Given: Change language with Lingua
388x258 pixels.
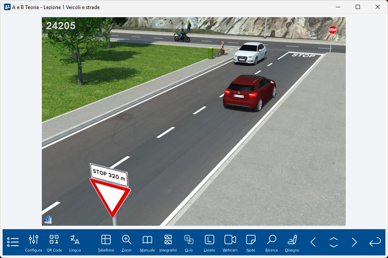Looking at the screenshot, I should click(x=75, y=243).
